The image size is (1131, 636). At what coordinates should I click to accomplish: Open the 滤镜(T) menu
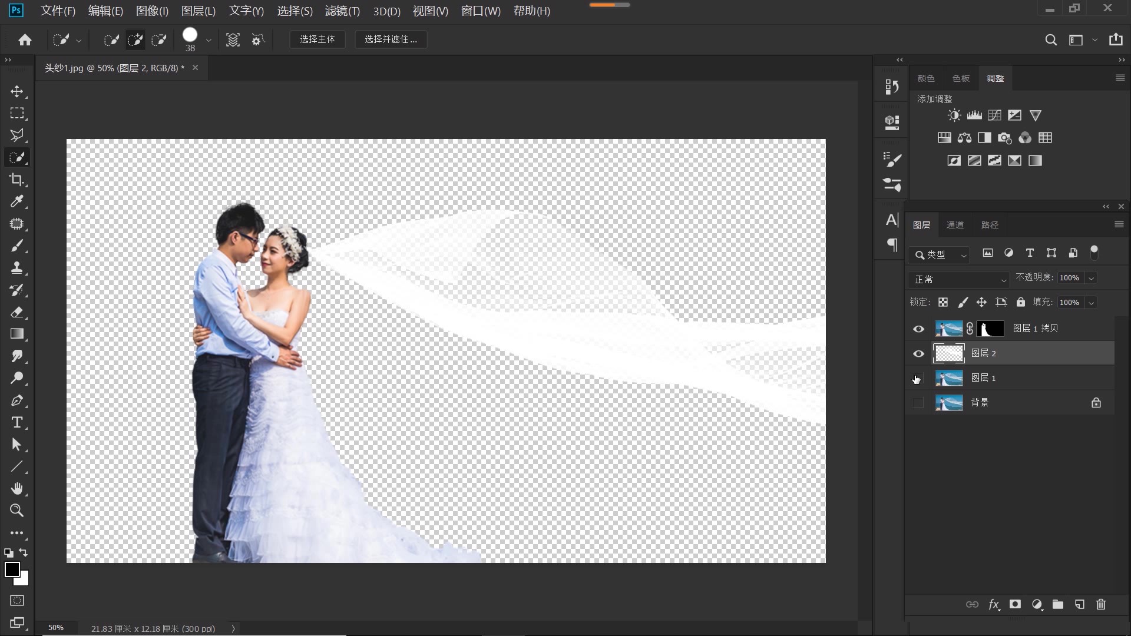pyautogui.click(x=342, y=11)
